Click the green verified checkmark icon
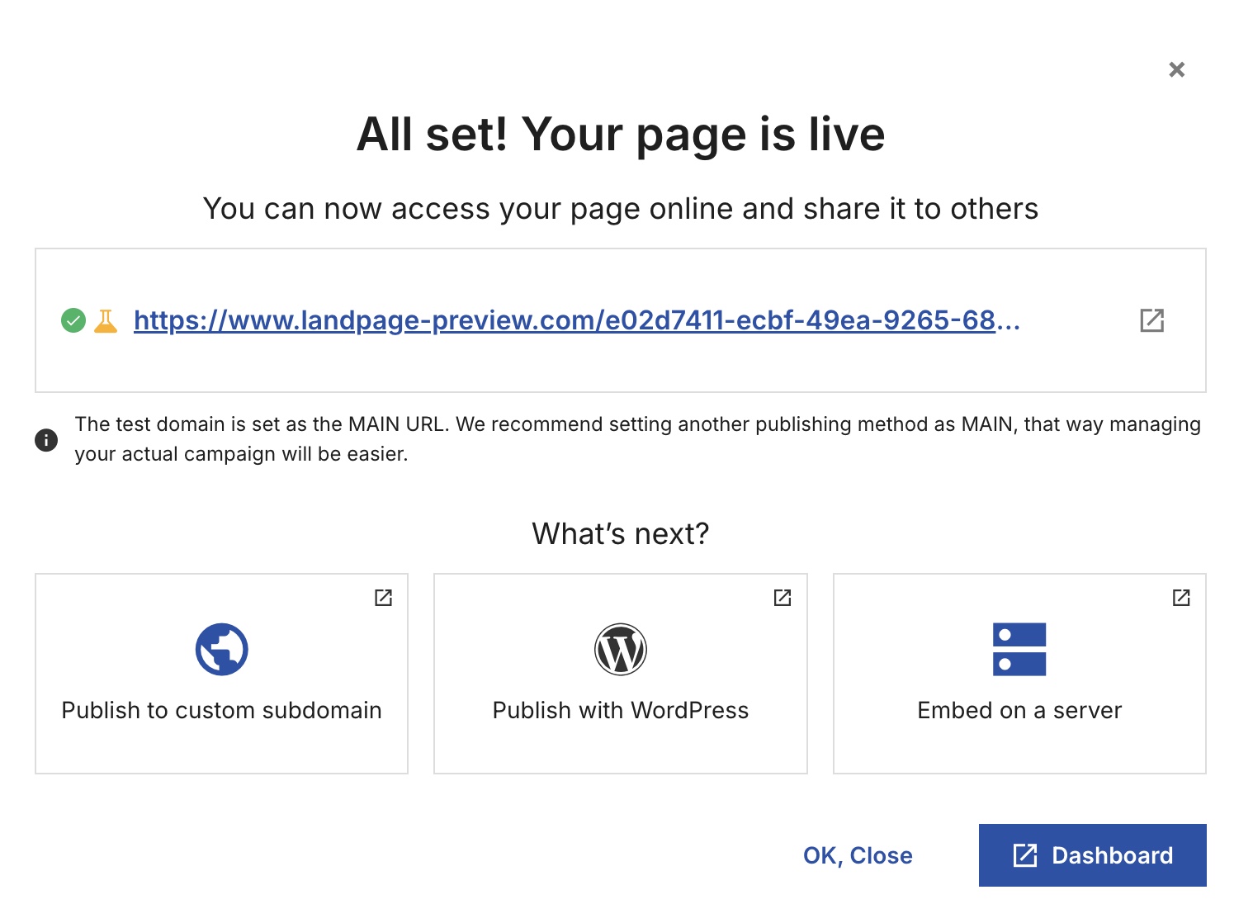Image resolution: width=1253 pixels, height=923 pixels. coord(73,320)
